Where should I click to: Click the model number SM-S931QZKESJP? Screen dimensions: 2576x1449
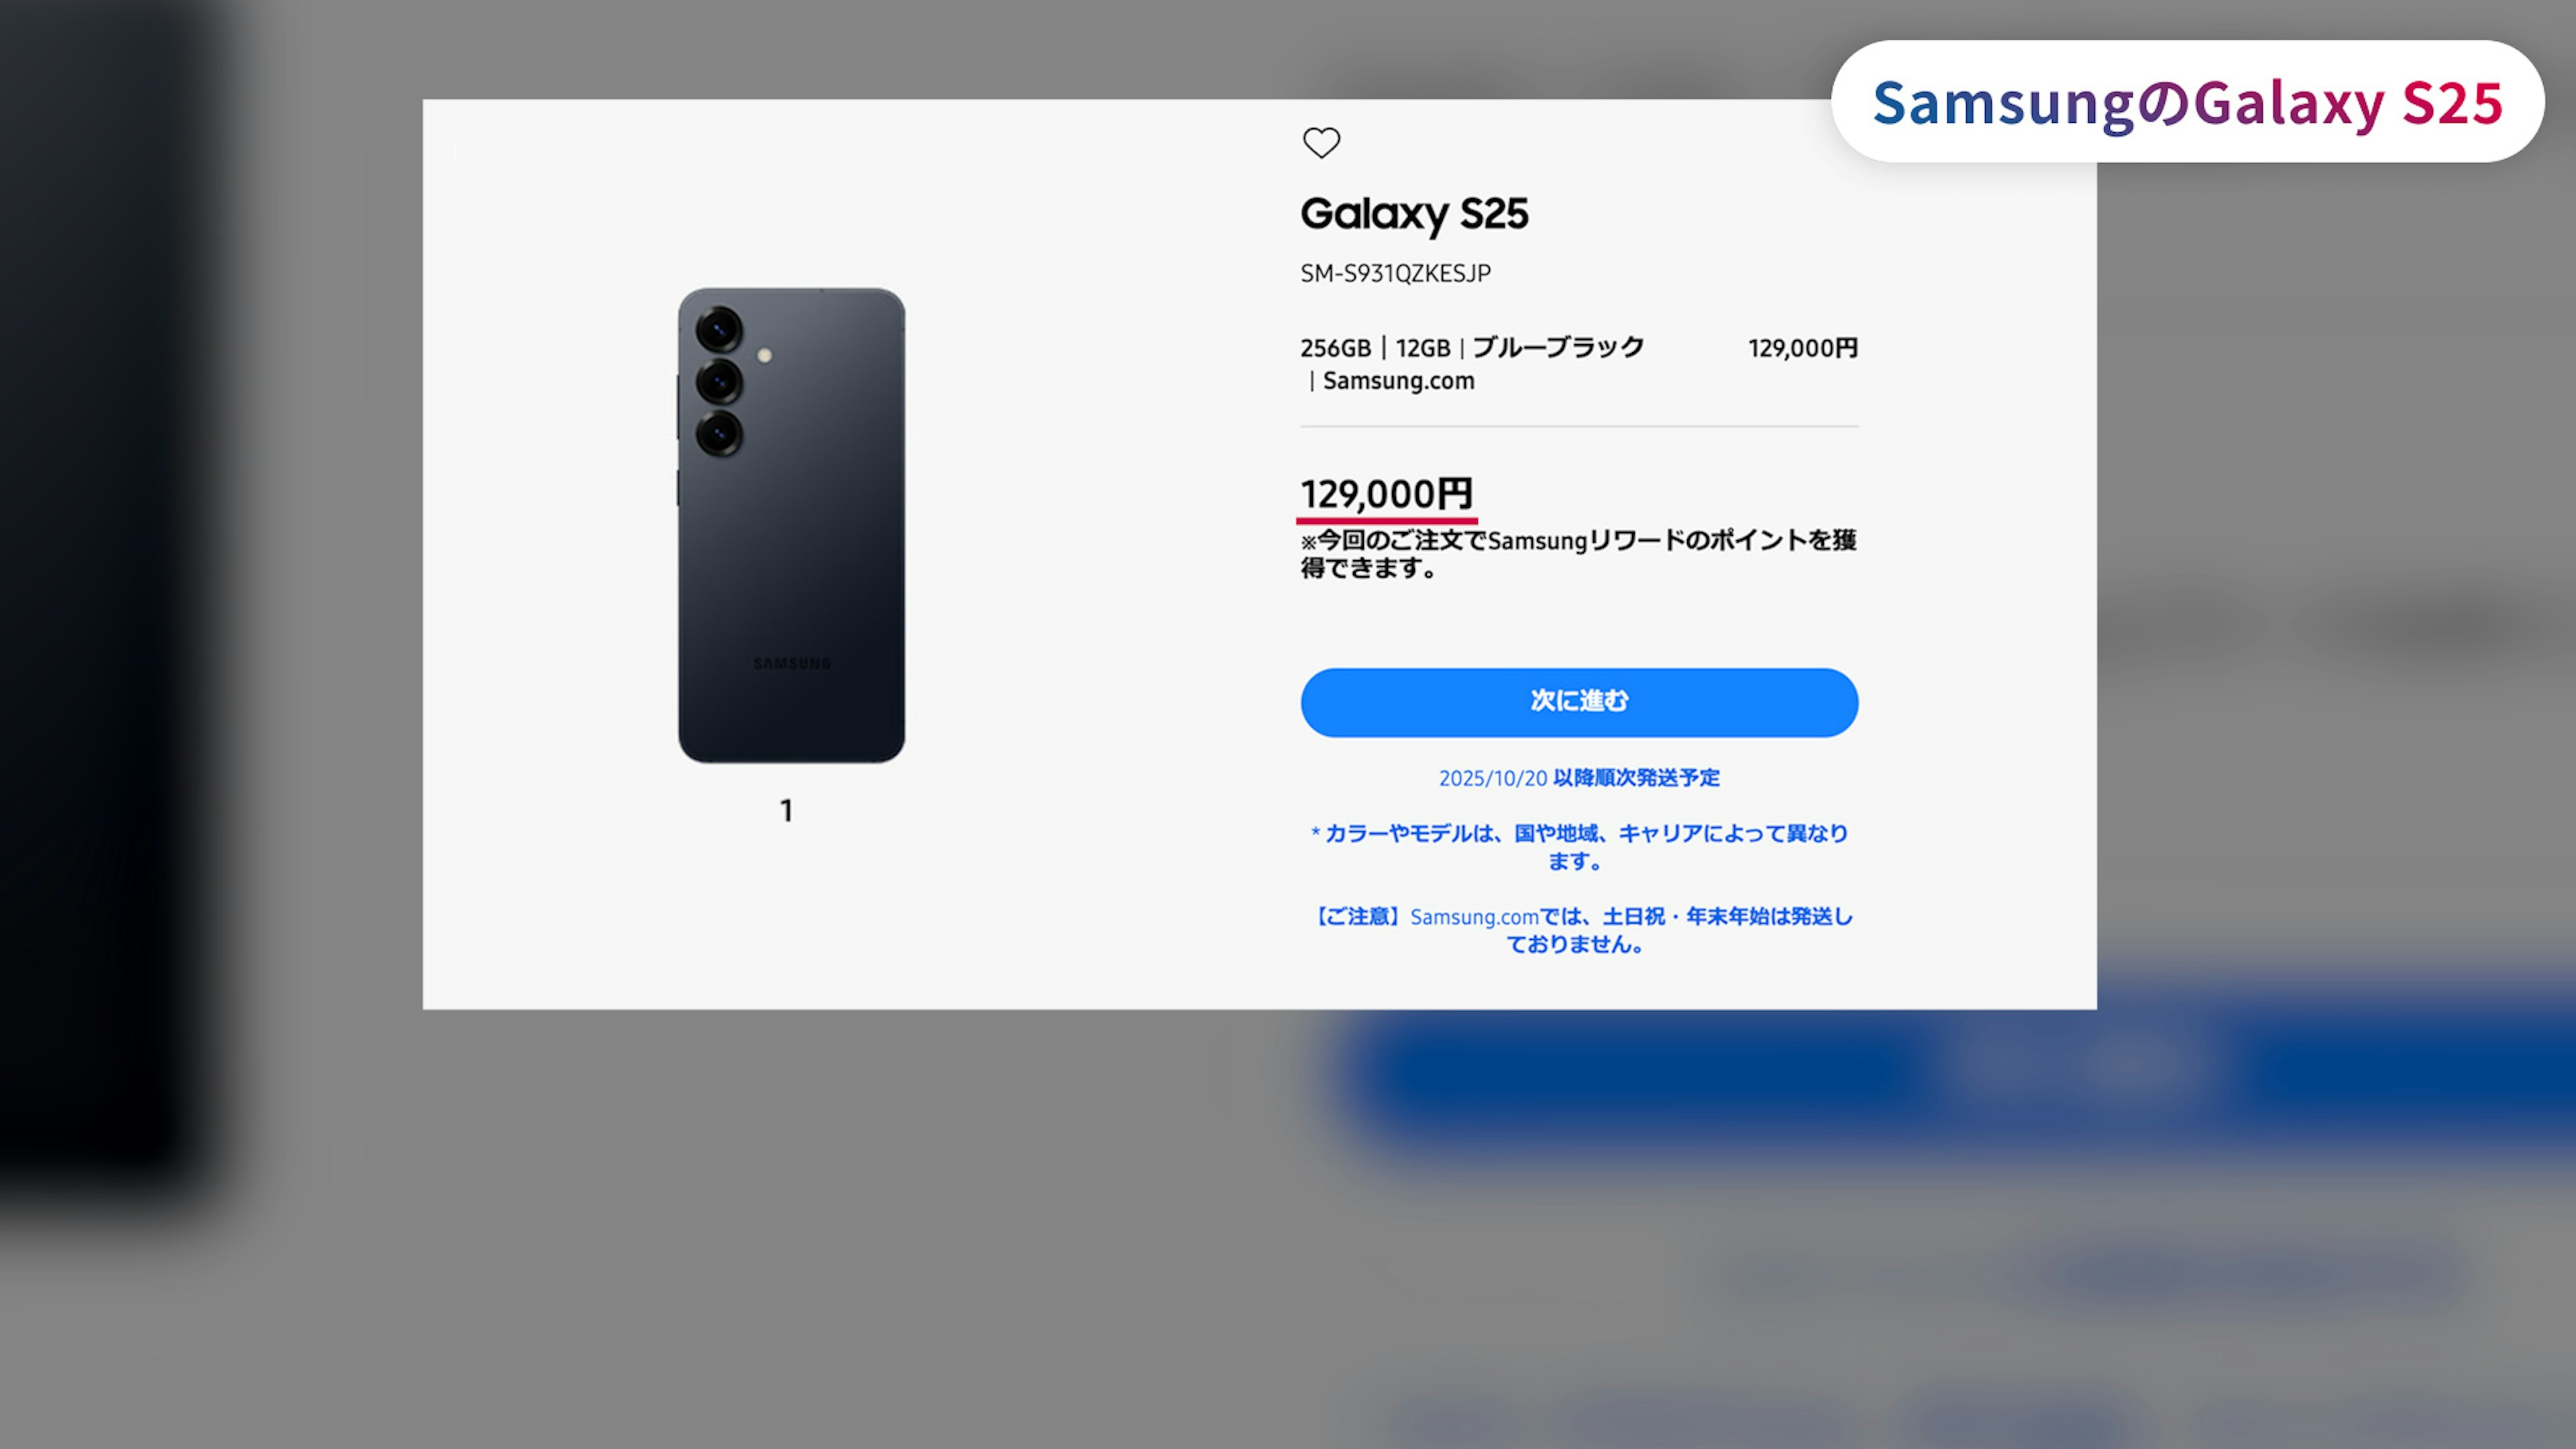coord(1395,273)
